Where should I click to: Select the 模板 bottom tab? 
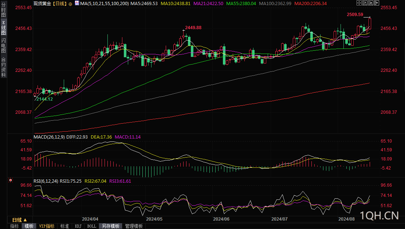click(29, 226)
